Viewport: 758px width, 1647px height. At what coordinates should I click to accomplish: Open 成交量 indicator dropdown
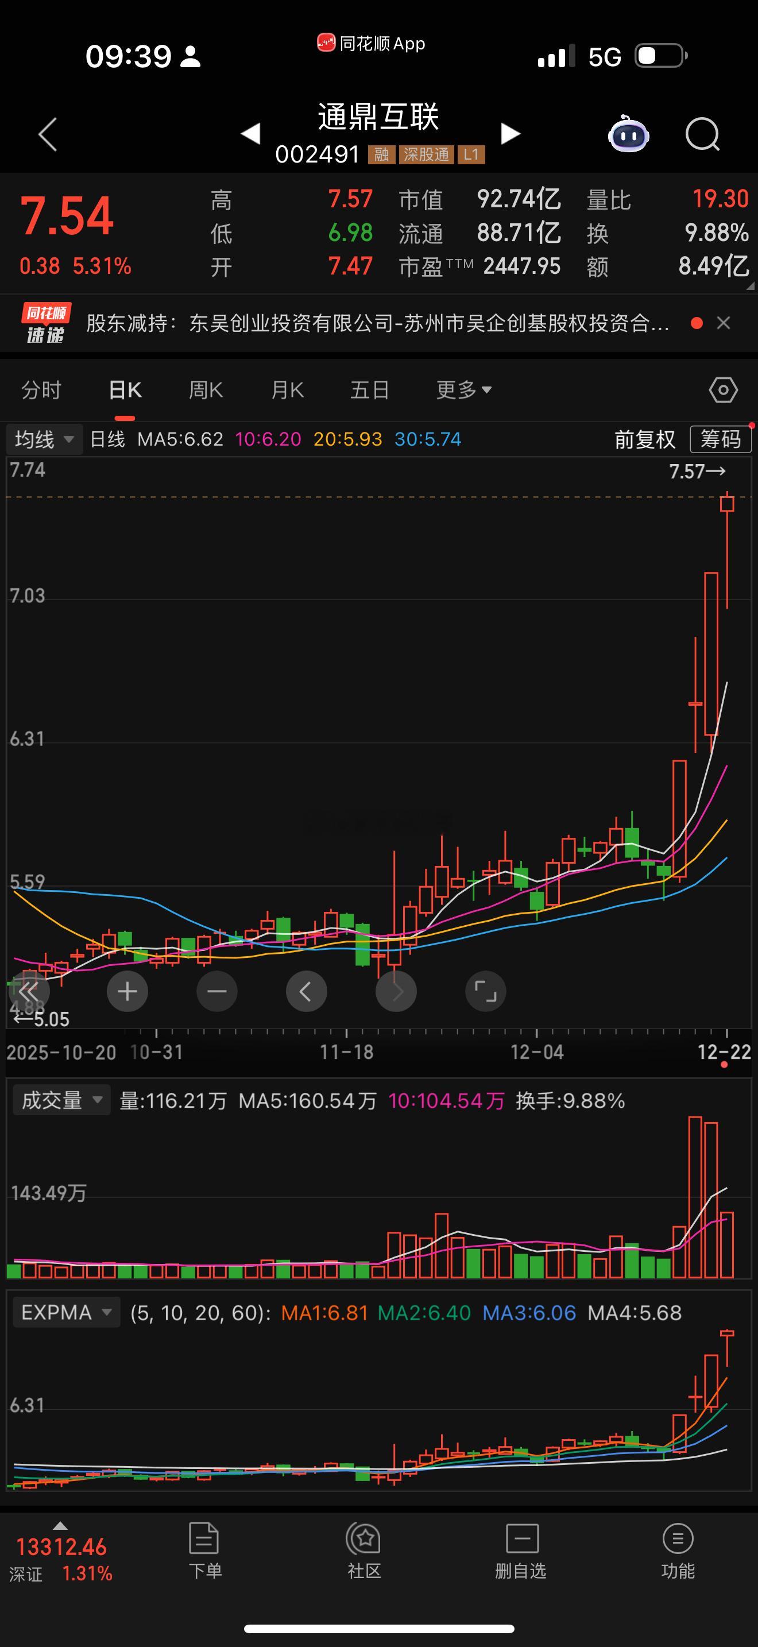(x=61, y=1100)
